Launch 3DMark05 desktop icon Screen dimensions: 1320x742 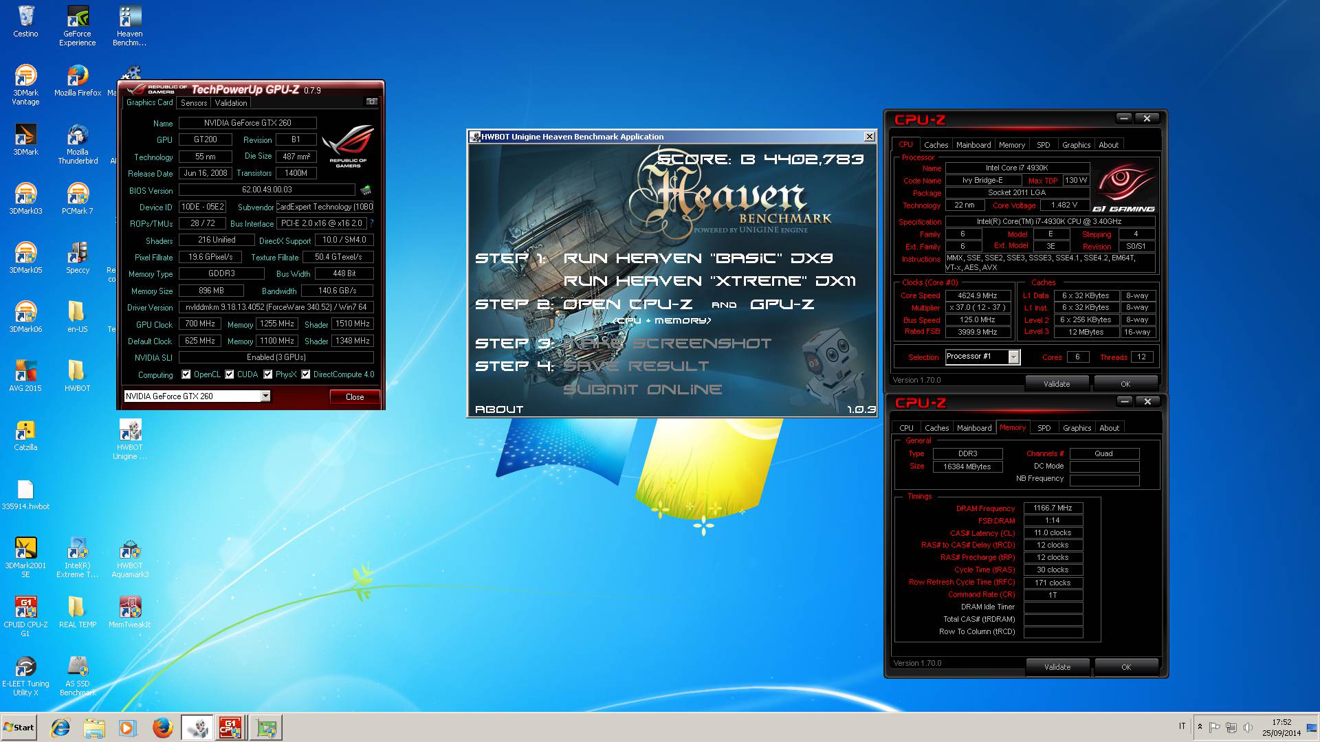tap(25, 258)
